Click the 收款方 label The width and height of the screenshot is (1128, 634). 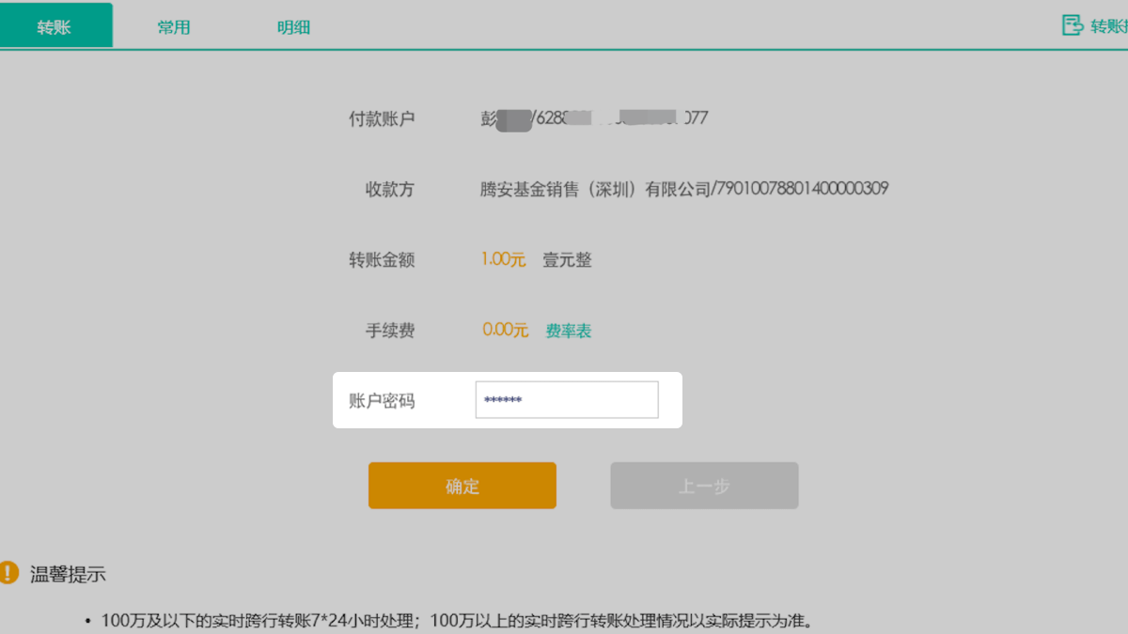[x=389, y=190]
